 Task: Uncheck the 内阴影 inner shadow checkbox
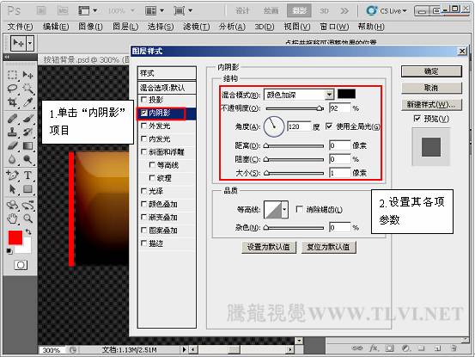144,113
